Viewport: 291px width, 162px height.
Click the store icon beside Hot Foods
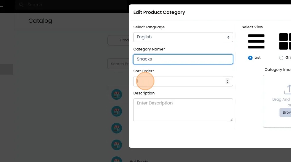[117, 159]
